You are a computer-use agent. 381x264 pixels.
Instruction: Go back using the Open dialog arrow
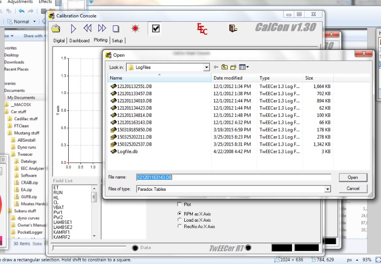(x=216, y=67)
